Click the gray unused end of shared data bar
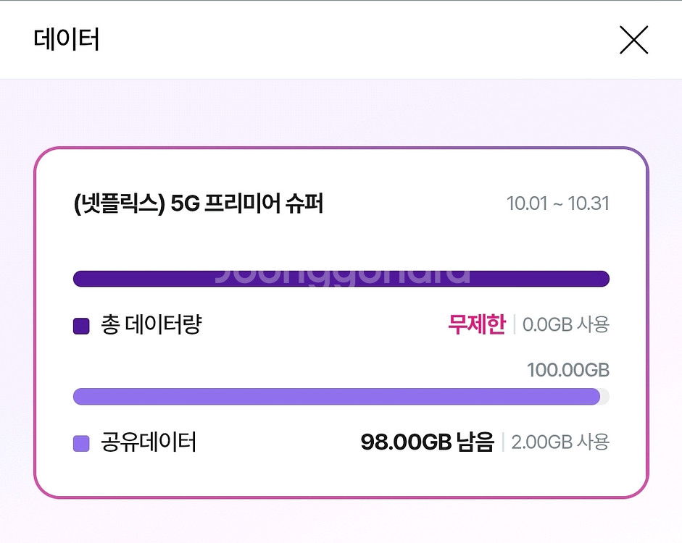 coord(605,397)
